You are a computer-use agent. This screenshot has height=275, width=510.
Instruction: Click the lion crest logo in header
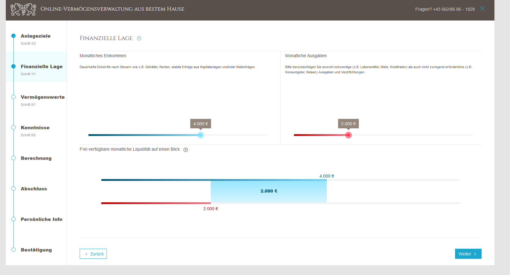click(23, 9)
